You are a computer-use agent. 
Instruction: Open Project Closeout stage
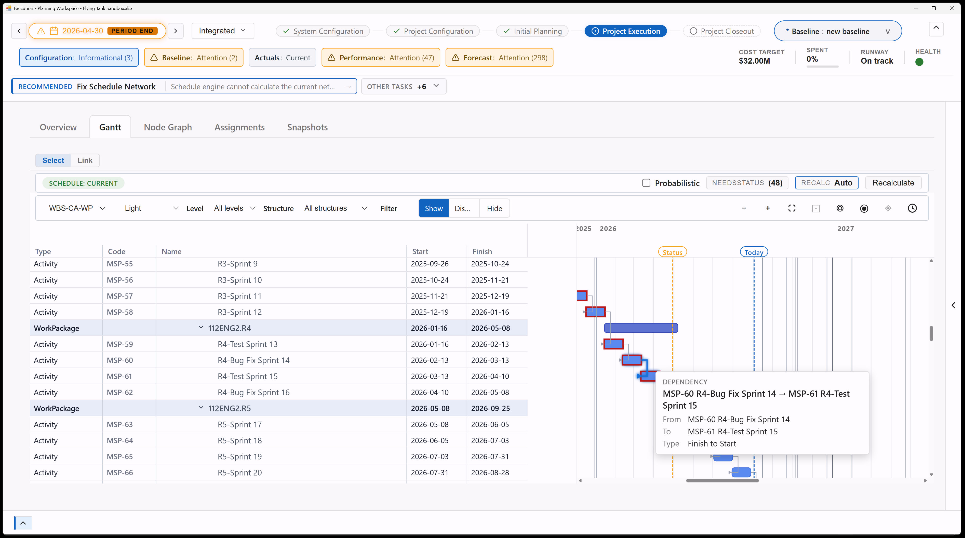[722, 31]
